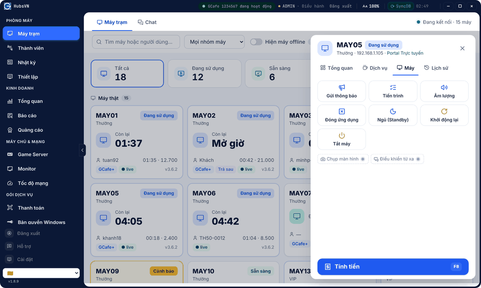The height and width of the screenshot is (288, 481).
Task: Open Quảng cáo in the sidebar
Action: pos(41,130)
